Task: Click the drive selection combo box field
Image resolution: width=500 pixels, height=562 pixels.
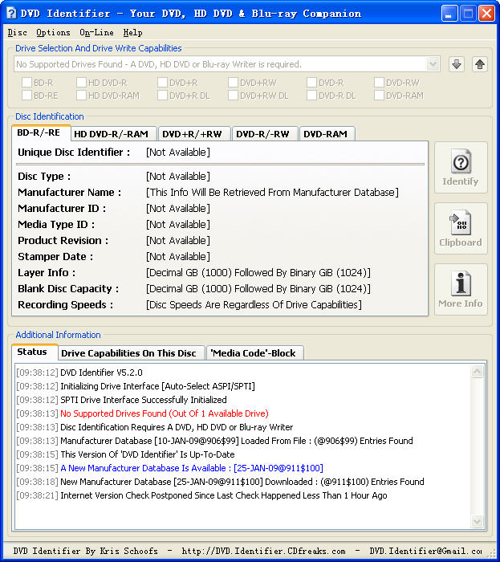Action: 226,64
